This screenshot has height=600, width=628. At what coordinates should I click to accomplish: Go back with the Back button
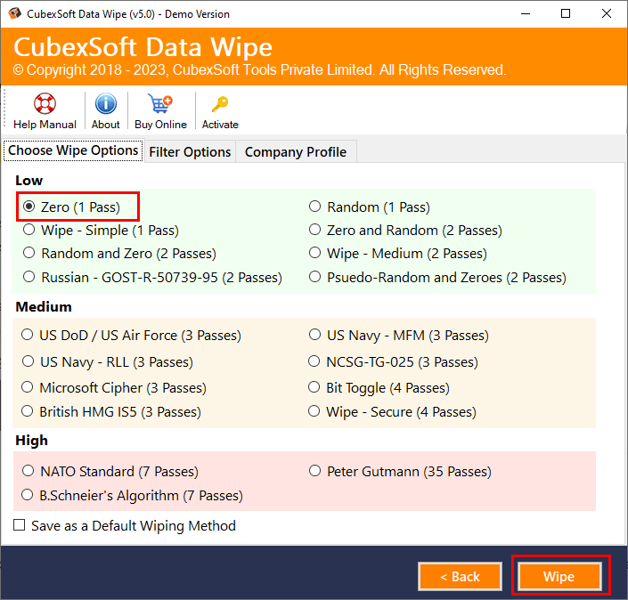460,576
